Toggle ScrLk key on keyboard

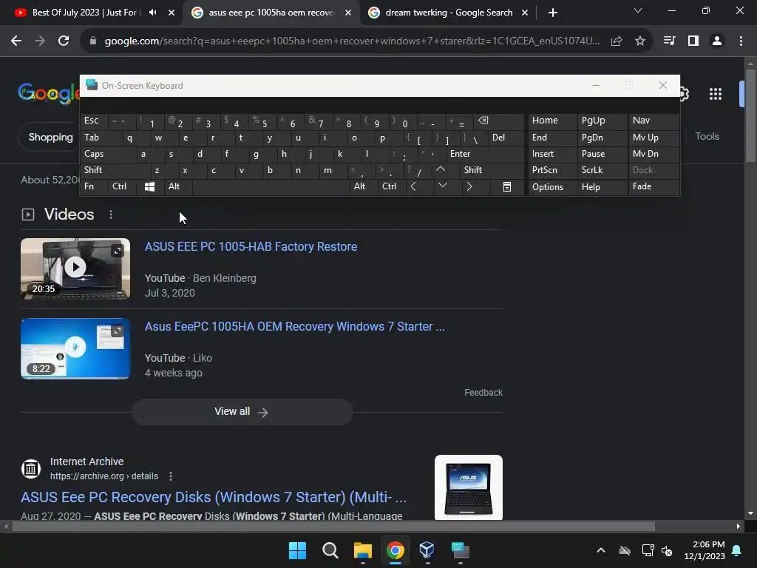(x=602, y=170)
